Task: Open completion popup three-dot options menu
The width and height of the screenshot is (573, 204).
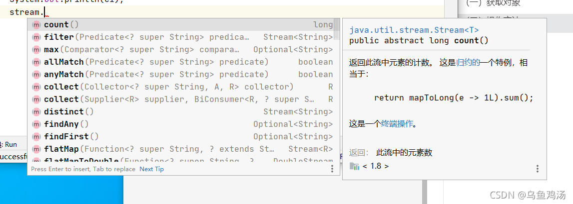Action: [x=332, y=169]
